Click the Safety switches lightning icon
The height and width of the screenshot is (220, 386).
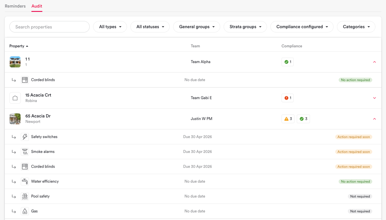click(x=25, y=137)
